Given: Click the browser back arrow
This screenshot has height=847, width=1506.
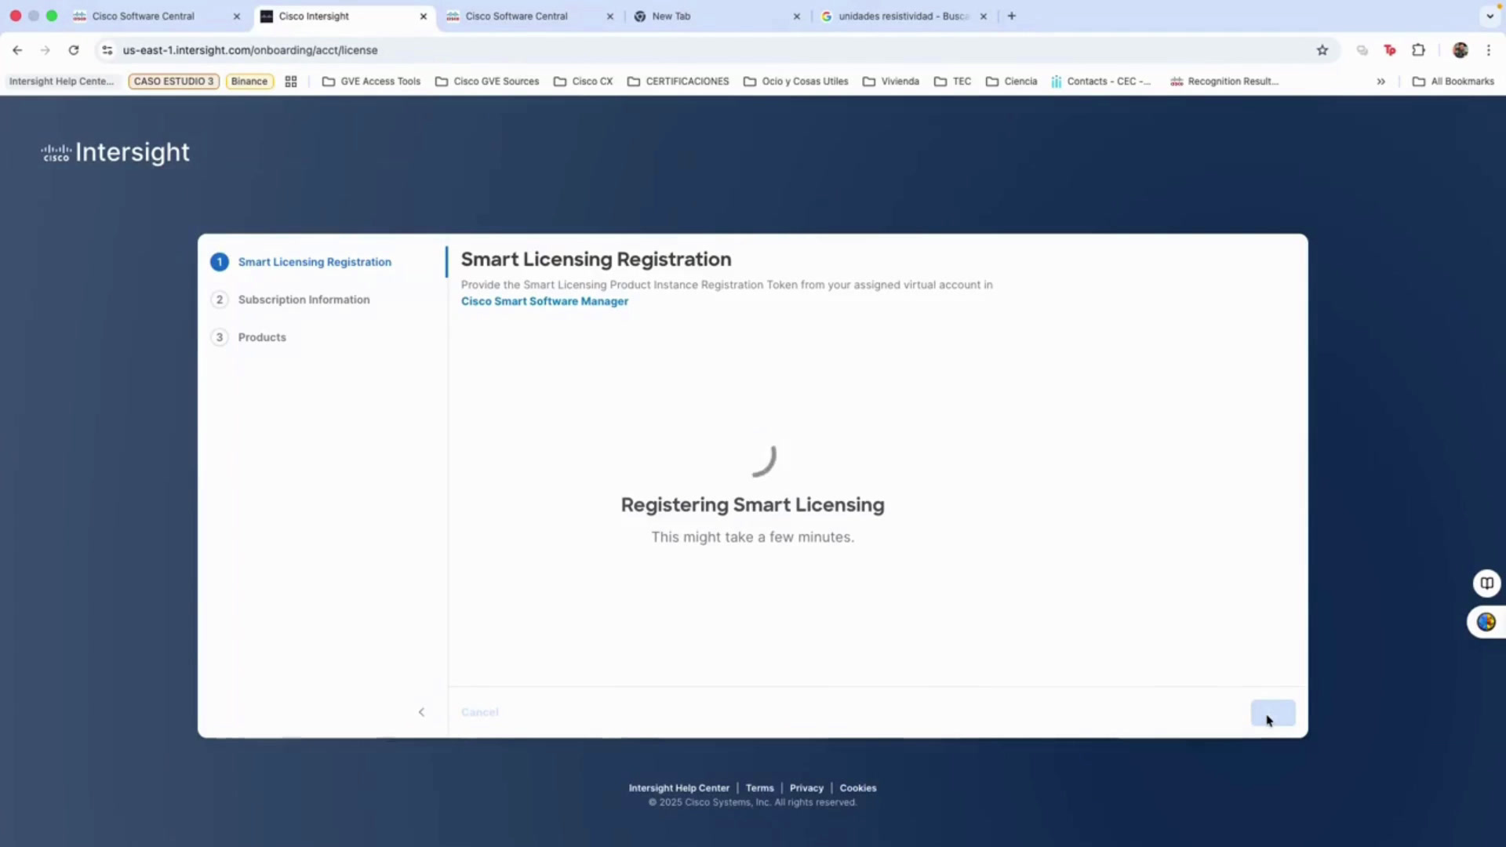Looking at the screenshot, I should [17, 50].
